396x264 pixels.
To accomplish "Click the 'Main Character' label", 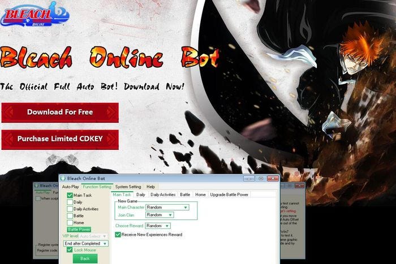I will coord(131,207).
